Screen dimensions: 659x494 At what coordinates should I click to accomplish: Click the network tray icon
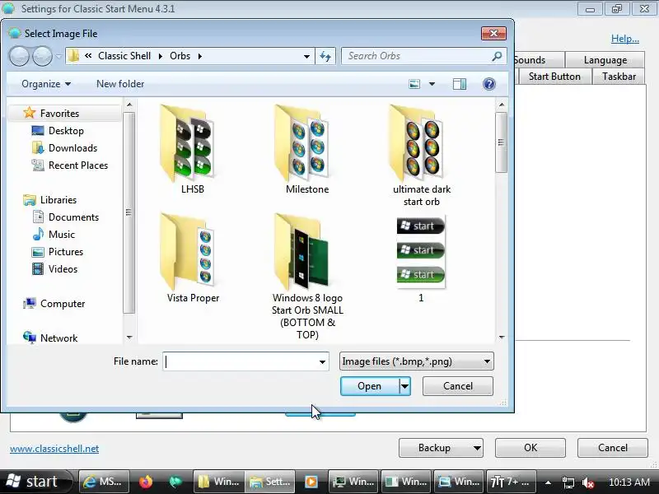(568, 482)
